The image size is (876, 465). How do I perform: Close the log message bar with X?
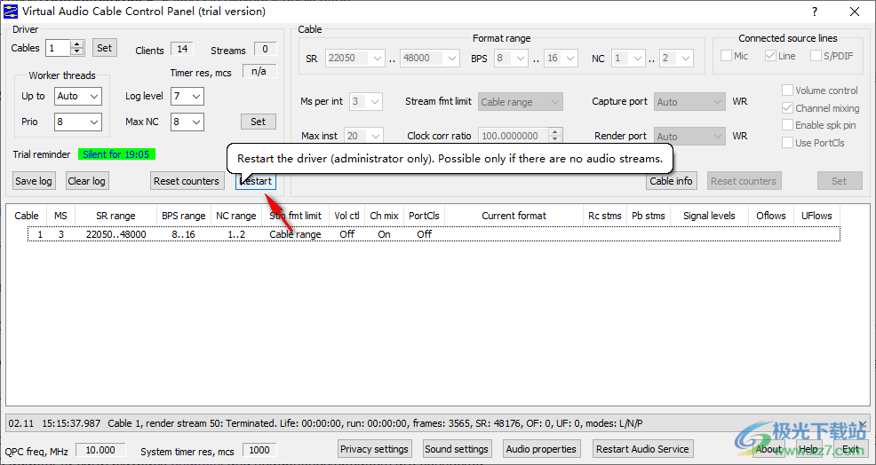coord(862,424)
